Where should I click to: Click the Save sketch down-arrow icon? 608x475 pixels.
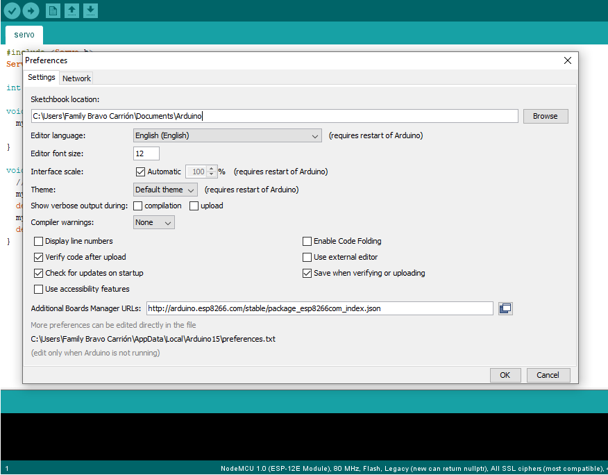point(90,11)
